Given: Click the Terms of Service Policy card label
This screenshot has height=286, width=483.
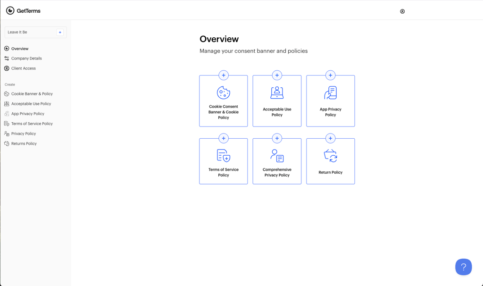Looking at the screenshot, I should pyautogui.click(x=224, y=172).
